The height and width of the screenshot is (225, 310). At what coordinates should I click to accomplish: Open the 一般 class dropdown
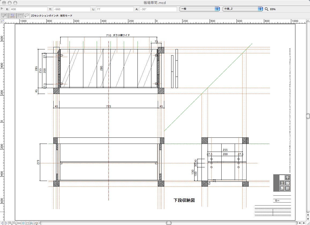(200, 9)
